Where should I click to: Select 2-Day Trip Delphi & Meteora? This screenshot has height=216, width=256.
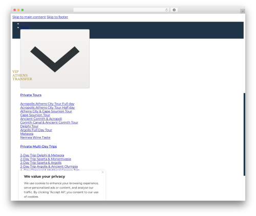click(x=42, y=155)
